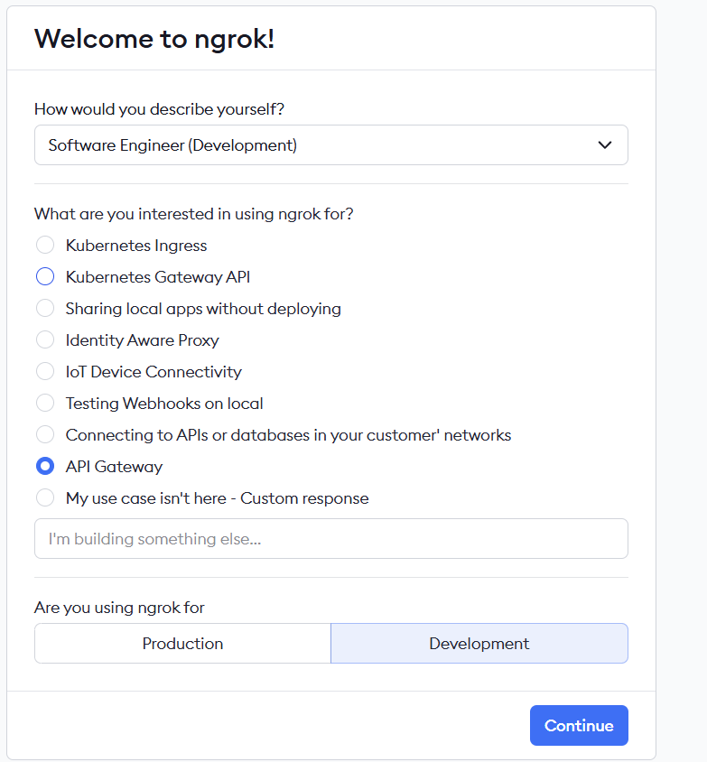Select 'Connecting to APIs or databases' option
The image size is (707, 762).
[45, 435]
